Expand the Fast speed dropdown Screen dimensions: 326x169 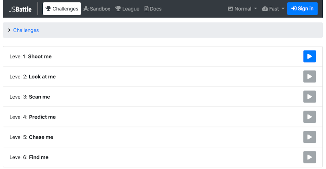(x=273, y=9)
